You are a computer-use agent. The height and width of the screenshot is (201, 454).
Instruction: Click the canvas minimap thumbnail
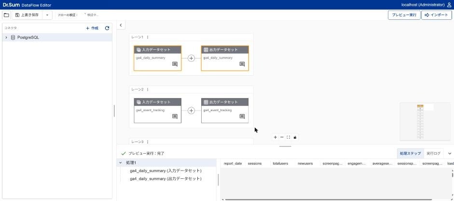tap(425, 122)
